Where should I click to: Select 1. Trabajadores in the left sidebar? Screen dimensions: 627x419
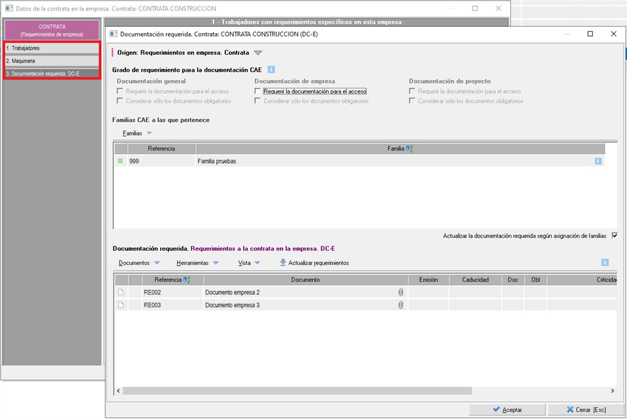tap(52, 48)
